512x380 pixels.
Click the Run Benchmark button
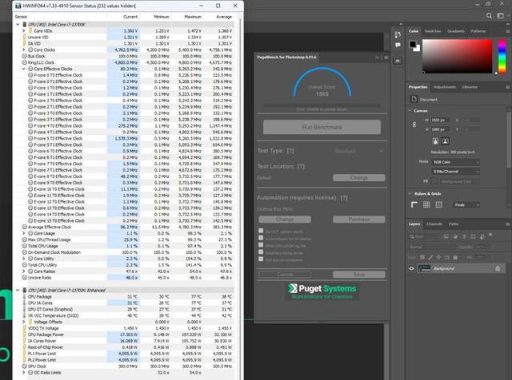tap(322, 127)
